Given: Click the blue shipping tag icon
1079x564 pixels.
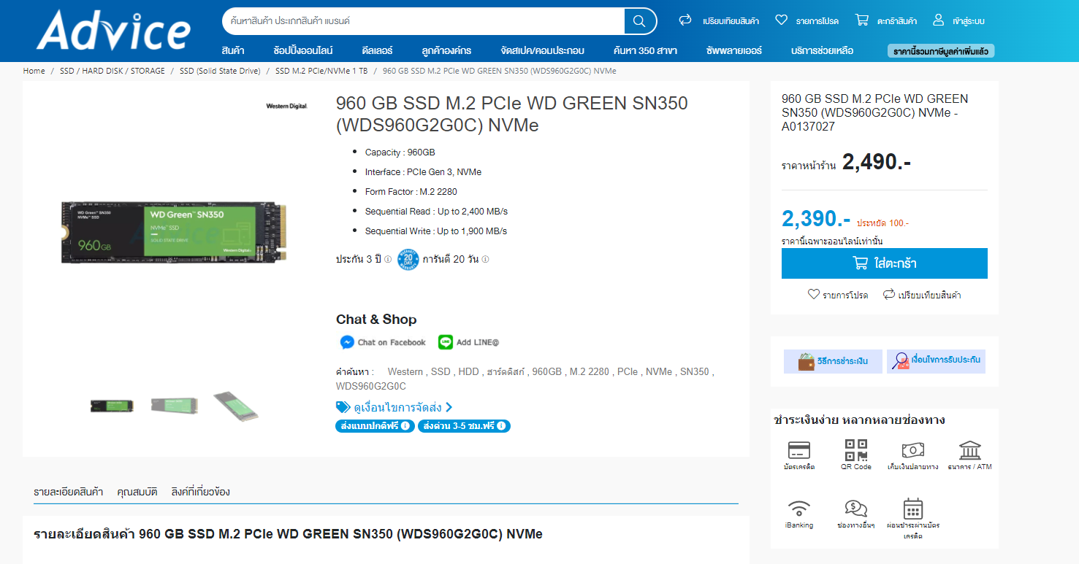Looking at the screenshot, I should point(343,407).
